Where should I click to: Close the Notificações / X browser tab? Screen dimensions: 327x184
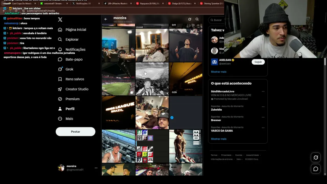(x=99, y=4)
